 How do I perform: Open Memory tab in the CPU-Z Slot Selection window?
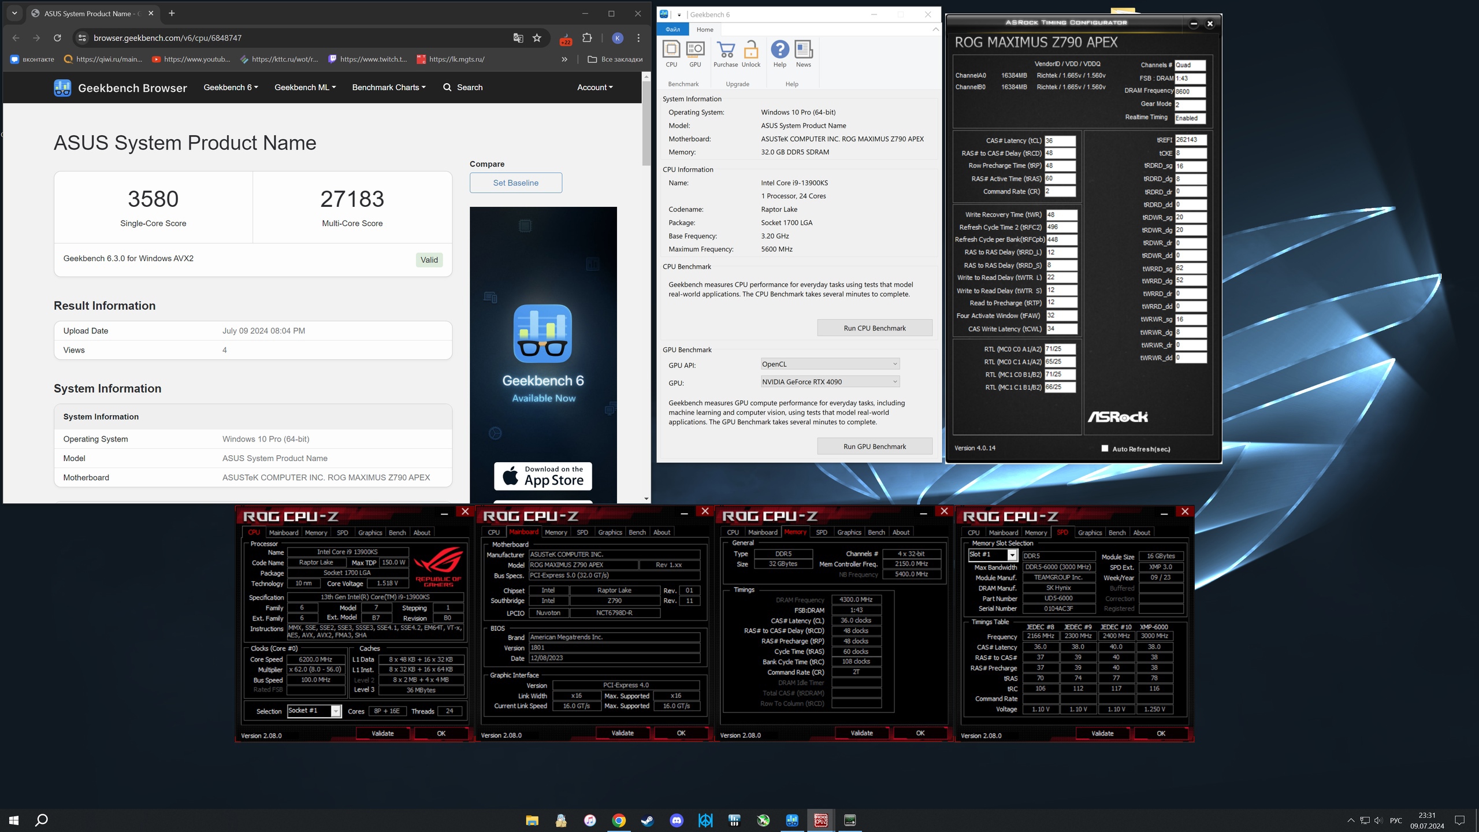point(1036,533)
